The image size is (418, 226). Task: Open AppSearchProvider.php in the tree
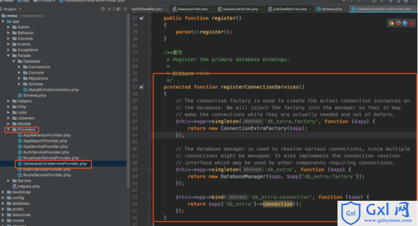(45, 141)
